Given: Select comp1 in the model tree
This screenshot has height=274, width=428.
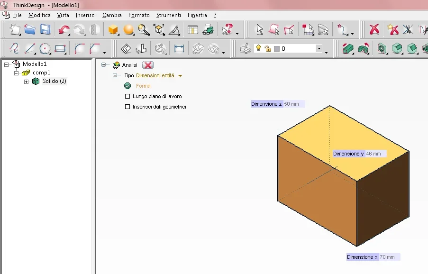Looking at the screenshot, I should (x=42, y=73).
